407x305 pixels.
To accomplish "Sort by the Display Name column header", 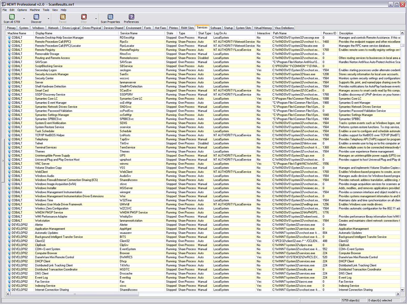I will click(44, 33).
